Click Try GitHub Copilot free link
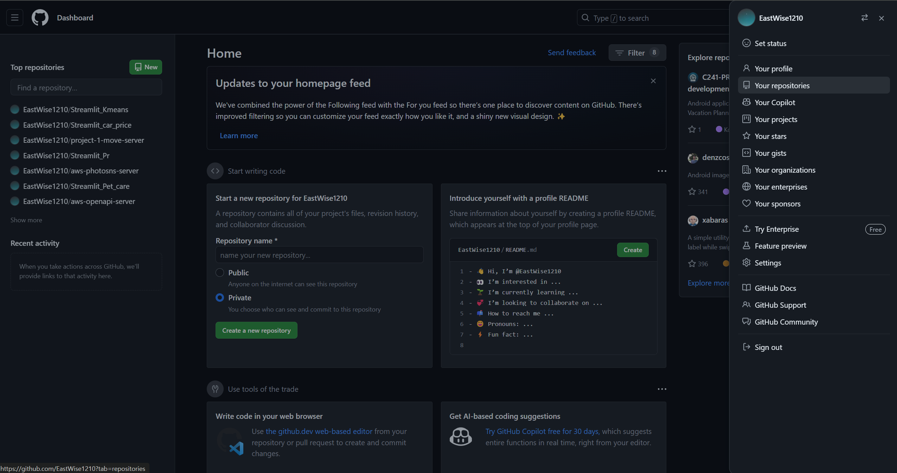Viewport: 897px width, 473px height. [x=543, y=431]
